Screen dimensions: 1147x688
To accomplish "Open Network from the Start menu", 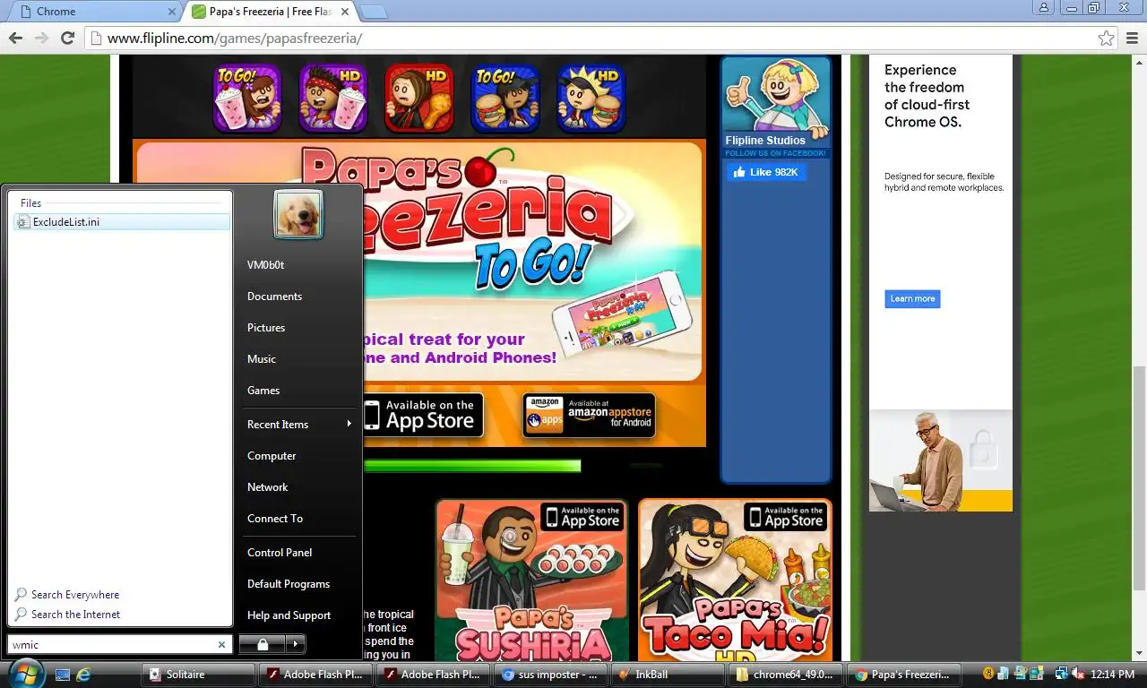I will click(268, 487).
